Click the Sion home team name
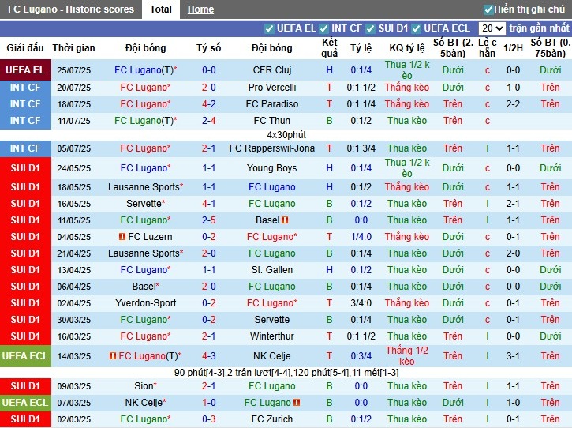 point(145,386)
